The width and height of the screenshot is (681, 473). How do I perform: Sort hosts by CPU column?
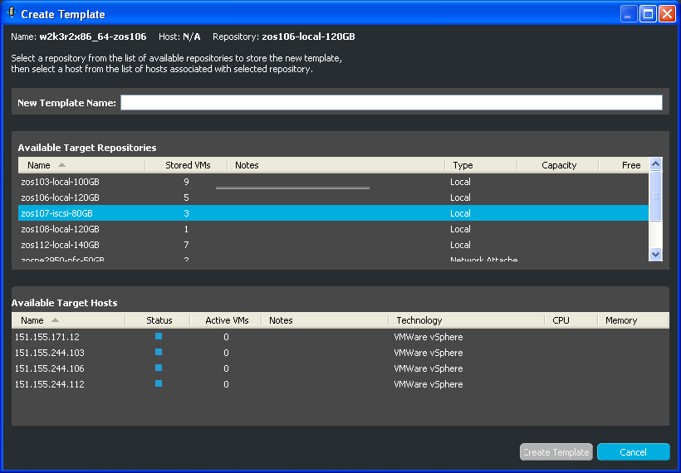[571, 320]
